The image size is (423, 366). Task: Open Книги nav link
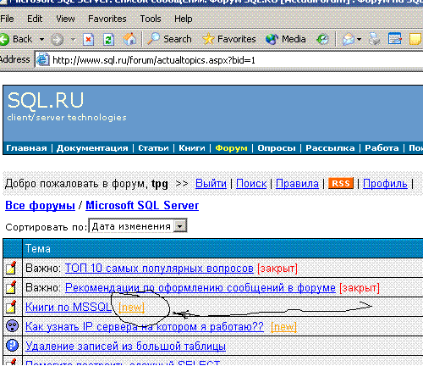point(192,148)
